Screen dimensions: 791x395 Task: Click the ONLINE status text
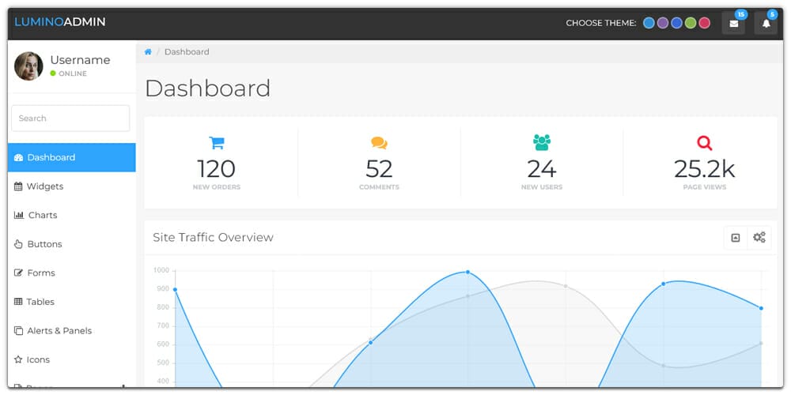pos(73,73)
